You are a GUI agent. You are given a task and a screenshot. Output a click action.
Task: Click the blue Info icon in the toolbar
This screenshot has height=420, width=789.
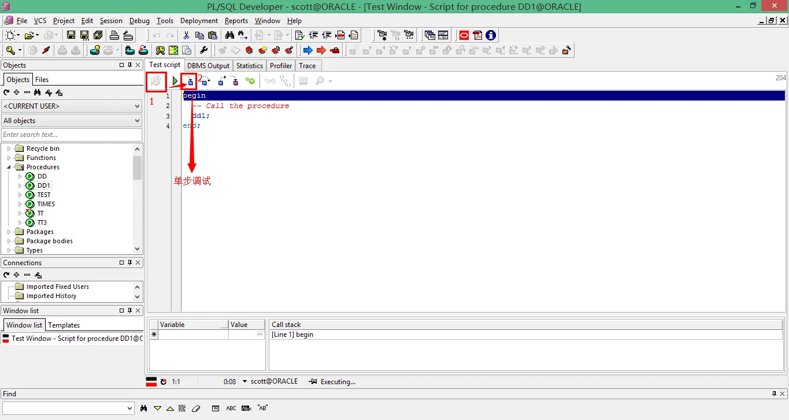(491, 35)
